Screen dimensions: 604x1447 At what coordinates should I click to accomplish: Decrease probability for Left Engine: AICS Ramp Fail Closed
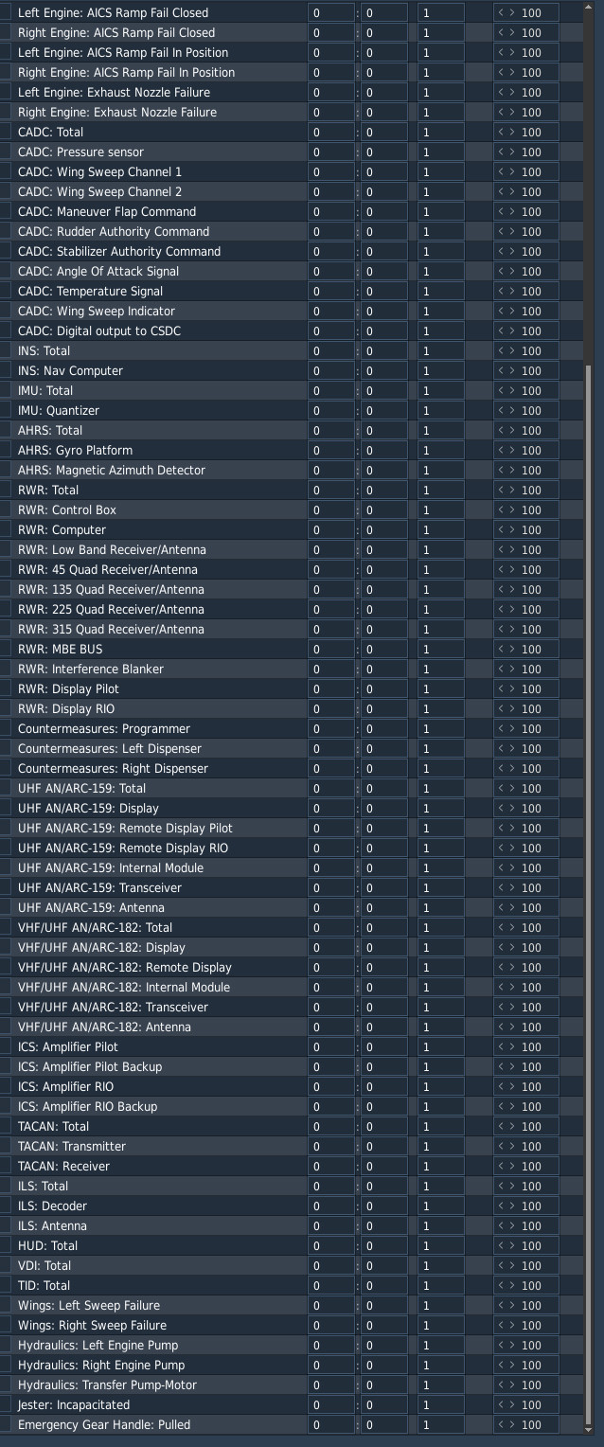click(502, 12)
